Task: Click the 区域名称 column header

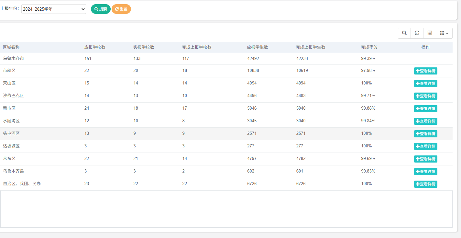Action: tap(11, 47)
